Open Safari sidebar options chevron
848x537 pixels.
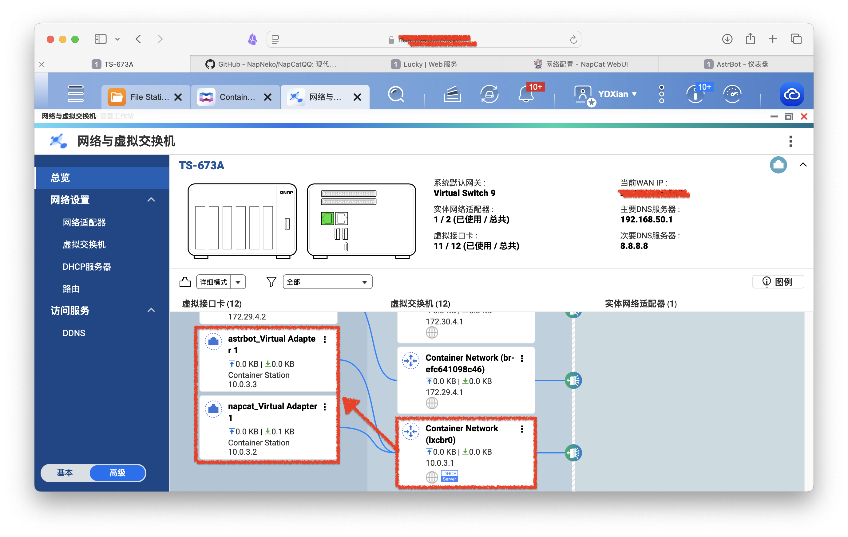click(x=118, y=39)
